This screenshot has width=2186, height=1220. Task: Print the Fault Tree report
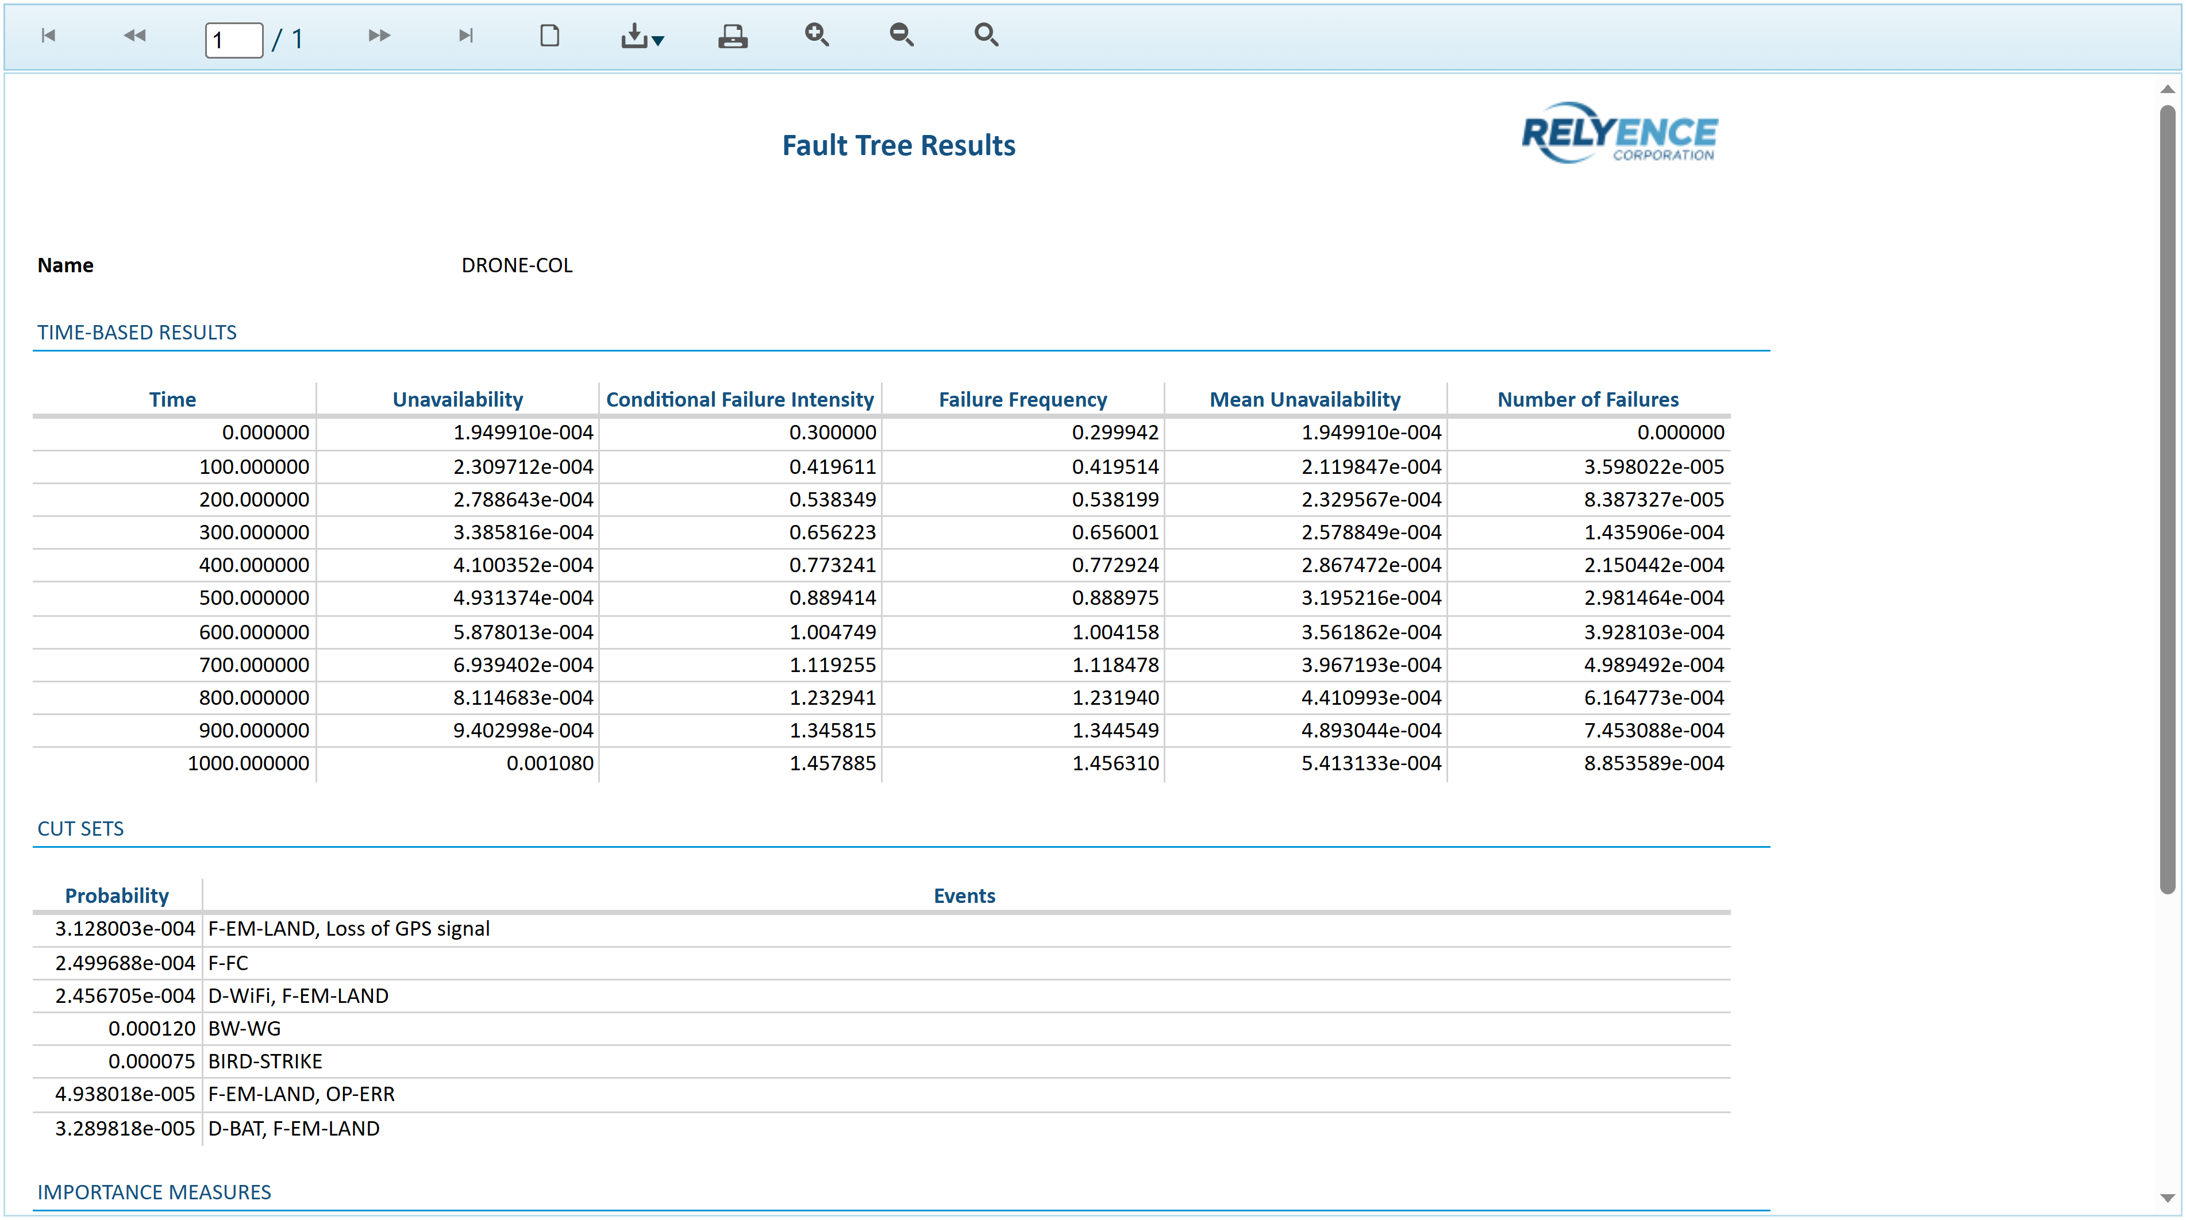coord(732,37)
